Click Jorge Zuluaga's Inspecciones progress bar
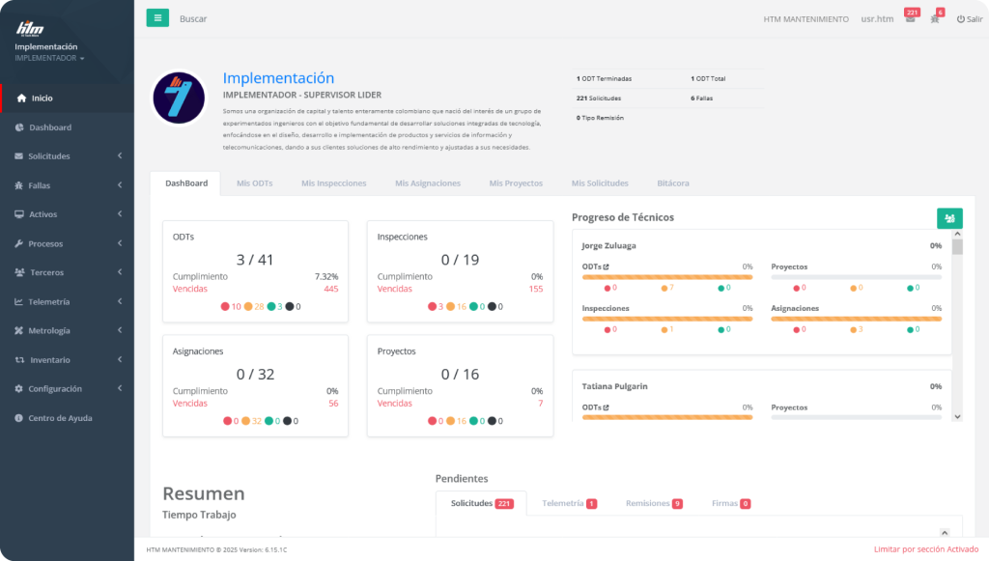The image size is (989, 561). (x=667, y=319)
